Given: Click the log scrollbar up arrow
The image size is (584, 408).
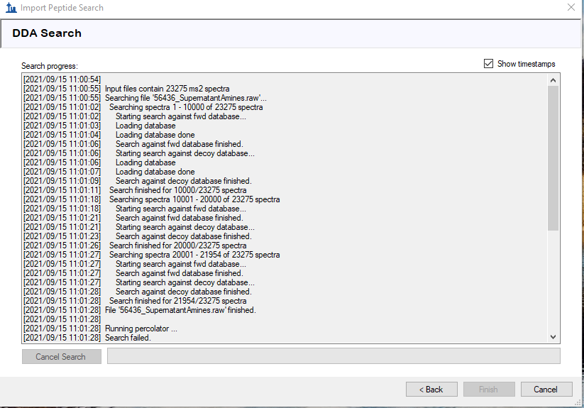Looking at the screenshot, I should (553, 79).
